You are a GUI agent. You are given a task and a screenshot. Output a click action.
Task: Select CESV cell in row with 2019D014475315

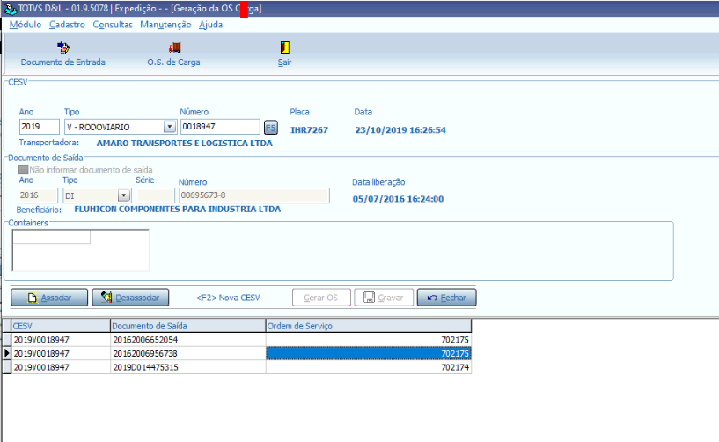tap(61, 367)
